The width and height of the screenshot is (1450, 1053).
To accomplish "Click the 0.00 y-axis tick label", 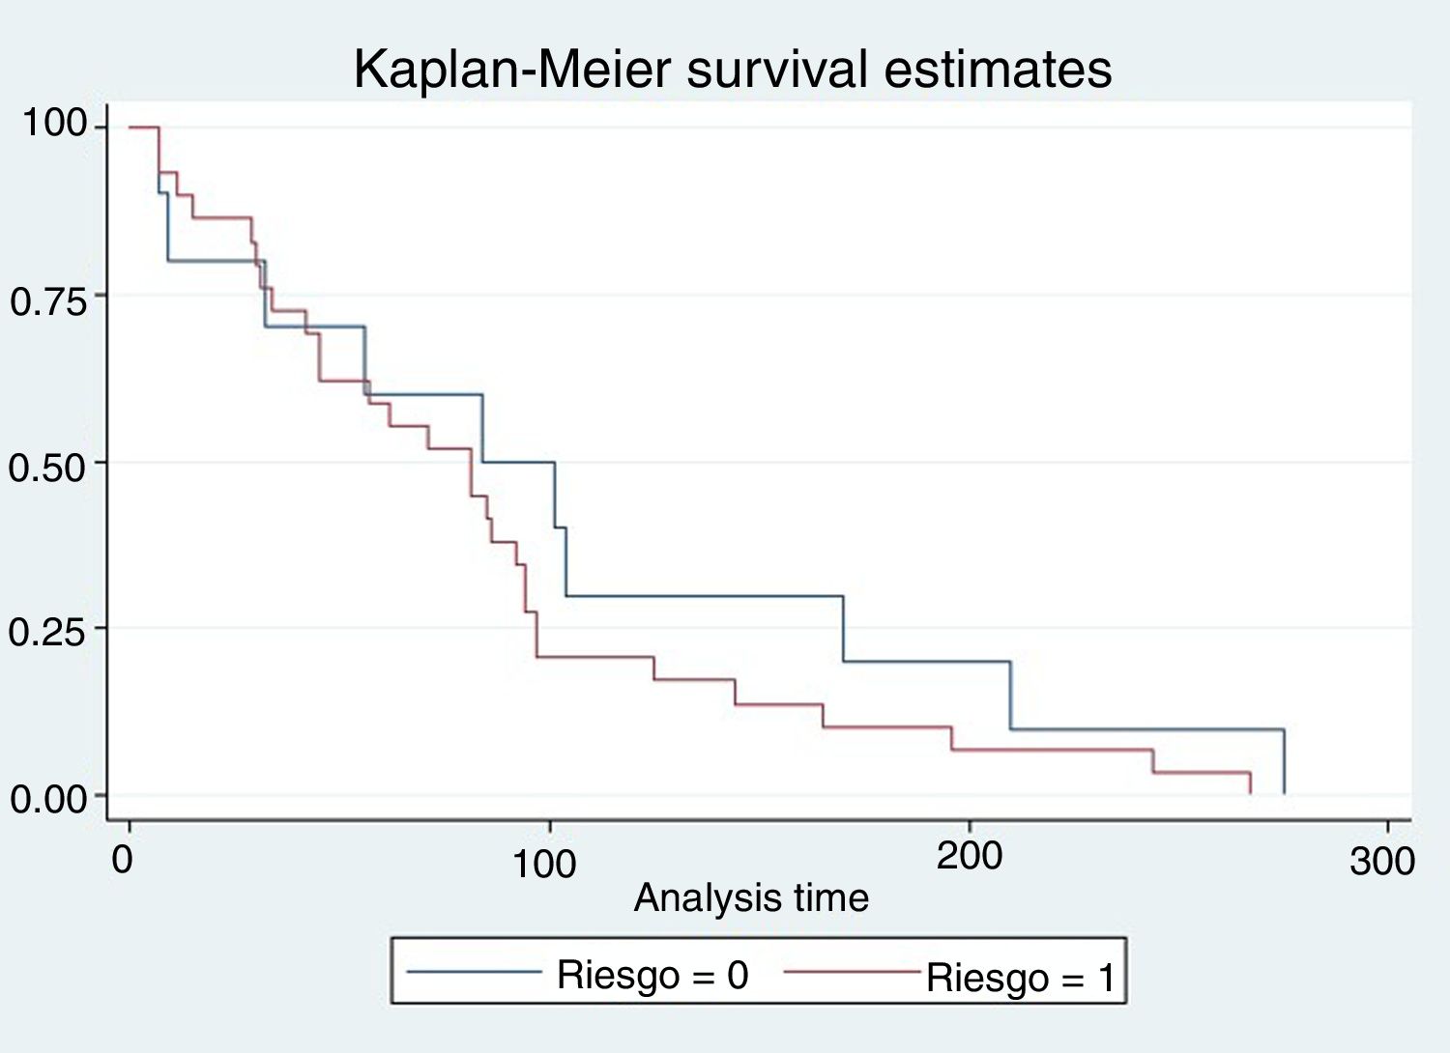I will 48,799.
